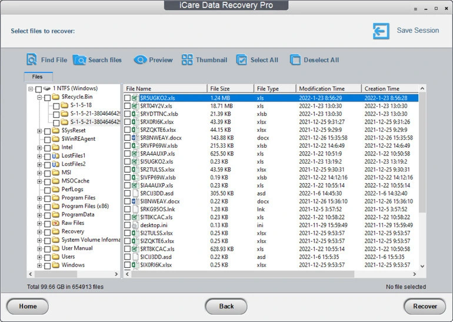Viewport: 453px width, 322px height.
Task: Click the Word icon of $R8NWEAY.docx
Action: (x=135, y=138)
